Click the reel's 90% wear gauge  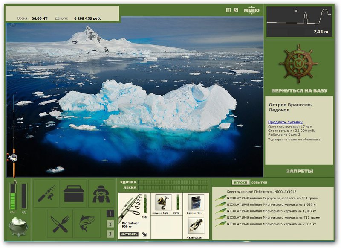tap(178, 202)
